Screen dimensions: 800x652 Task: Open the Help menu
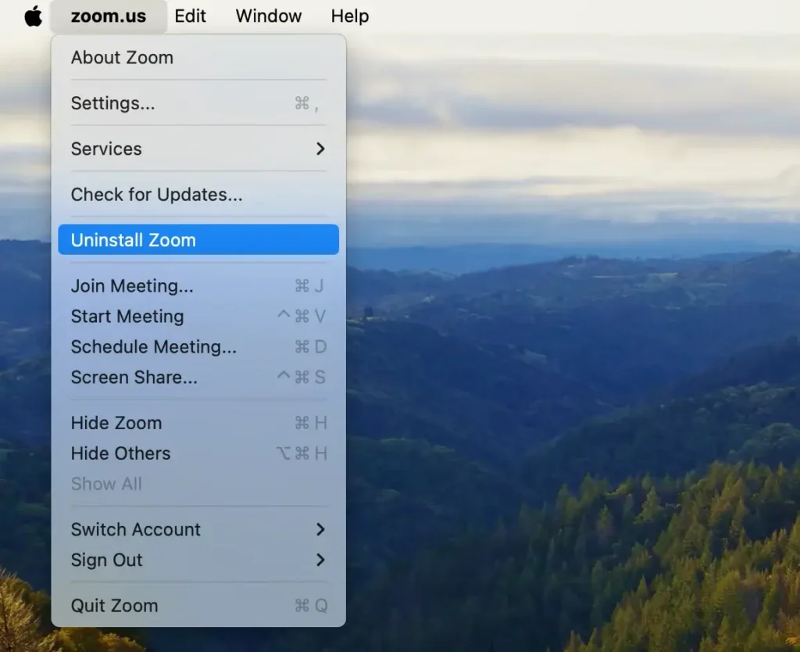tap(349, 16)
